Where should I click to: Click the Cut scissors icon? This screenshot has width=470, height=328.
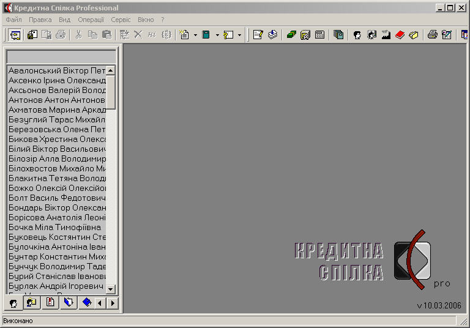(78, 35)
